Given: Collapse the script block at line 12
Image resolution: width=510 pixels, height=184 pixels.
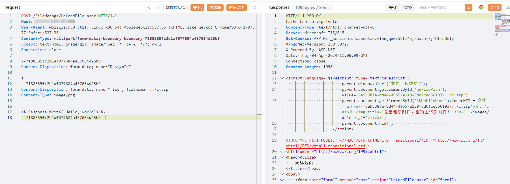Looking at the screenshot, I should coord(282,78).
